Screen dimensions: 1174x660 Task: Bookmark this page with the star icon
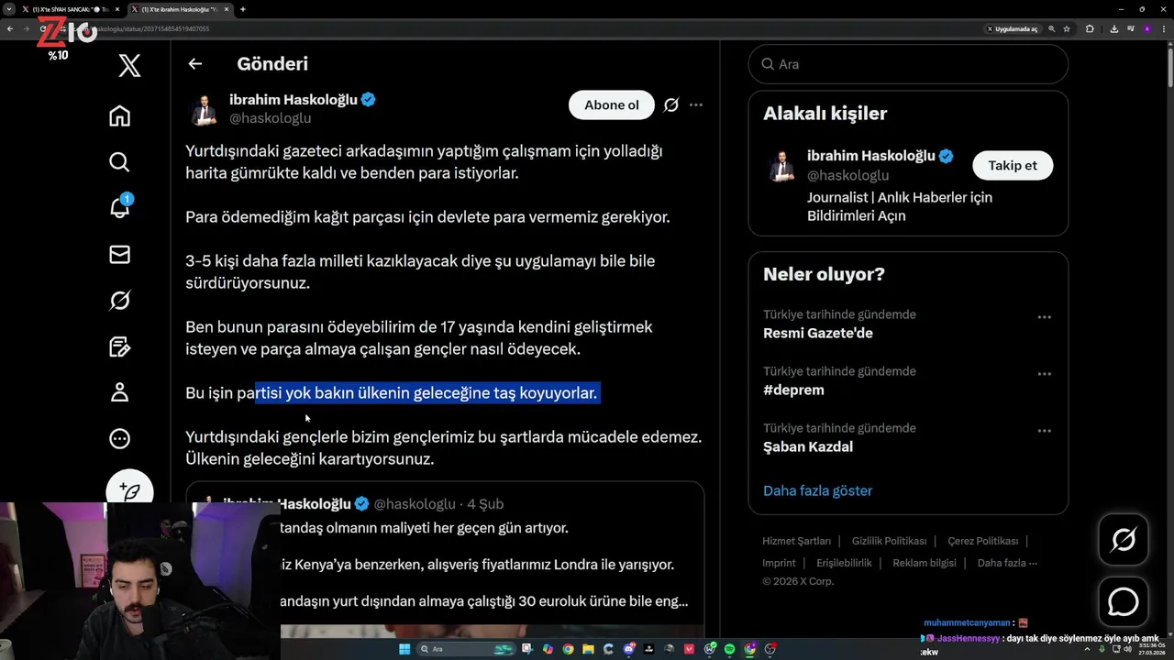point(1067,29)
